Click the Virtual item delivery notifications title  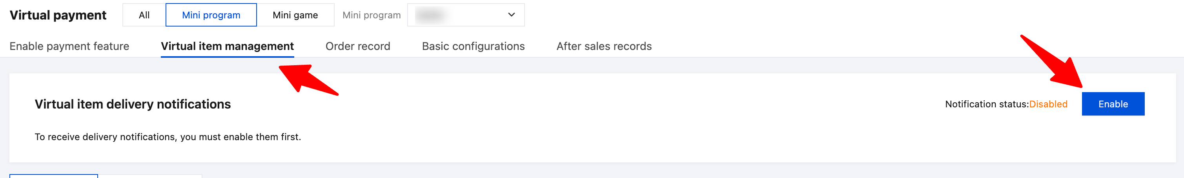133,104
